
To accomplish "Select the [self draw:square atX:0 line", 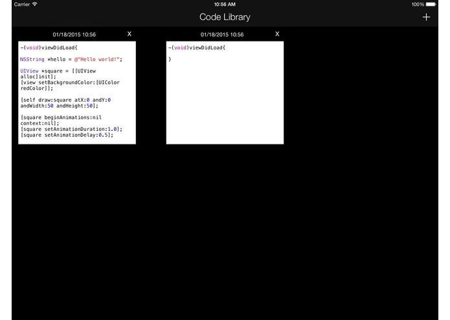I will [x=65, y=100].
